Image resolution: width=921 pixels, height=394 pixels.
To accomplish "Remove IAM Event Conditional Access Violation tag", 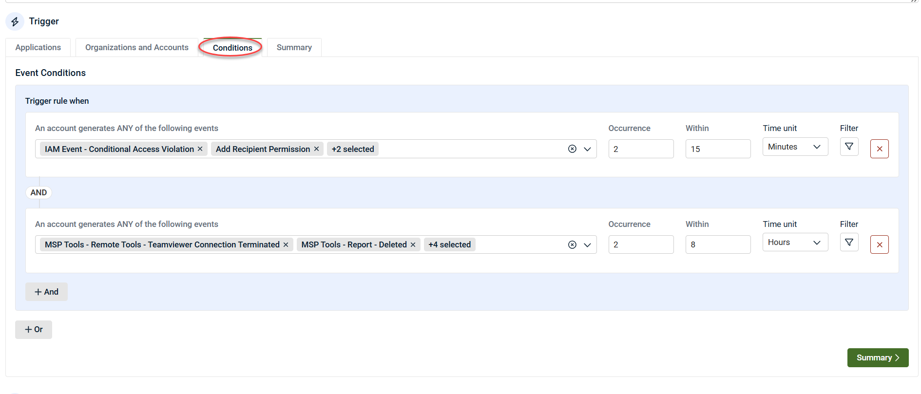I will tap(200, 149).
